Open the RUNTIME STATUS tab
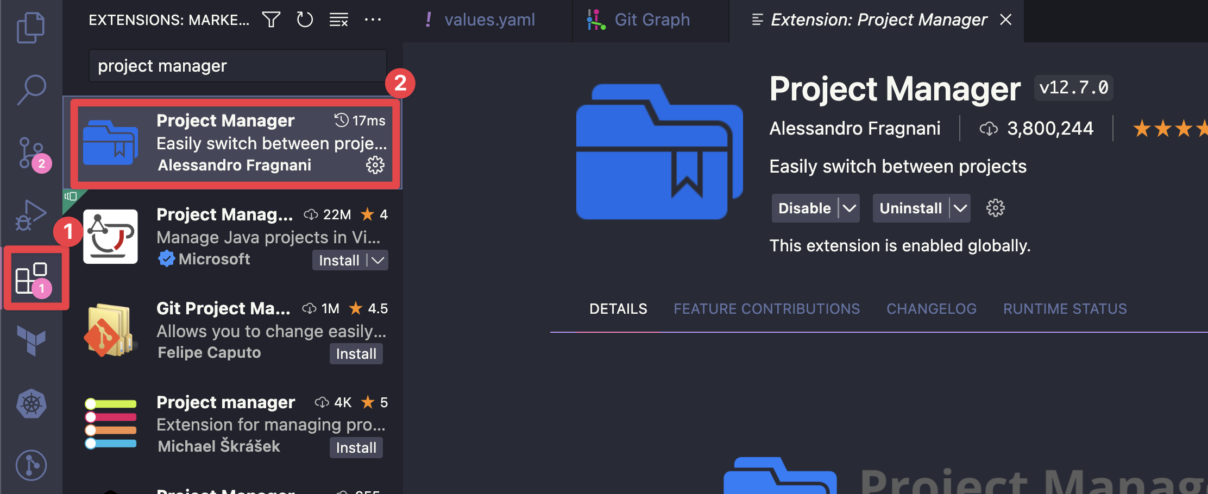This screenshot has width=1208, height=494. pos(1065,309)
